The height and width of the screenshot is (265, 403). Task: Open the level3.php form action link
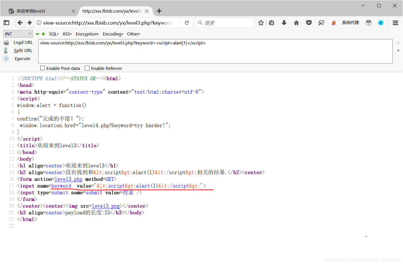tap(69, 179)
